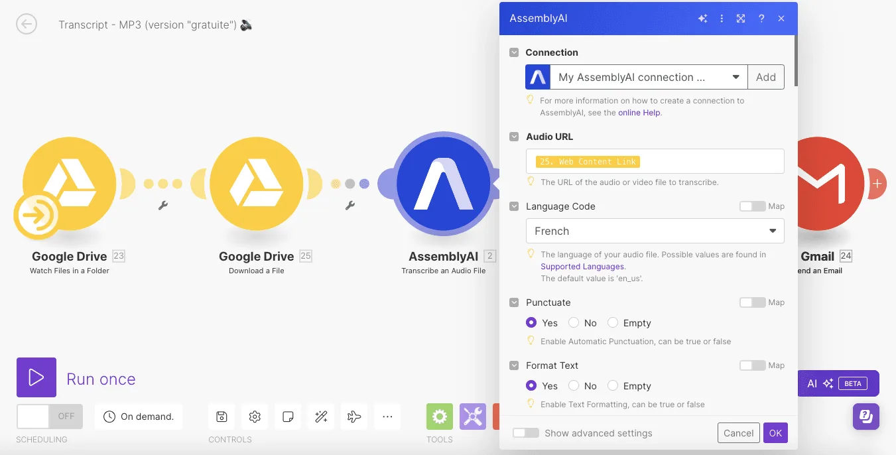The image size is (896, 455).
Task: Click the AssemblyAI panel scrollbar
Action: click(795, 62)
